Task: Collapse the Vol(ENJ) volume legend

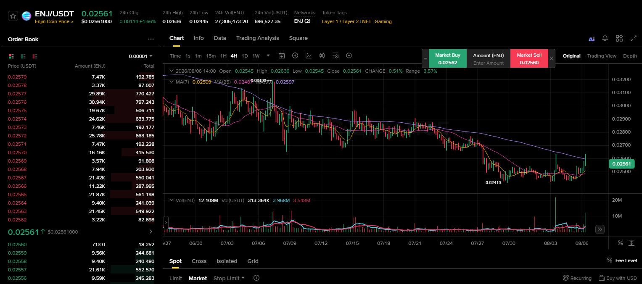Action: (x=171, y=200)
